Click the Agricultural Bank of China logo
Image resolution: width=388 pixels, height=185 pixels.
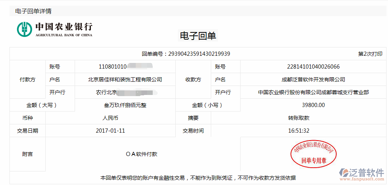[54, 29]
